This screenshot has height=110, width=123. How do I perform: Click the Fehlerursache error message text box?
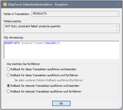point(59,28)
